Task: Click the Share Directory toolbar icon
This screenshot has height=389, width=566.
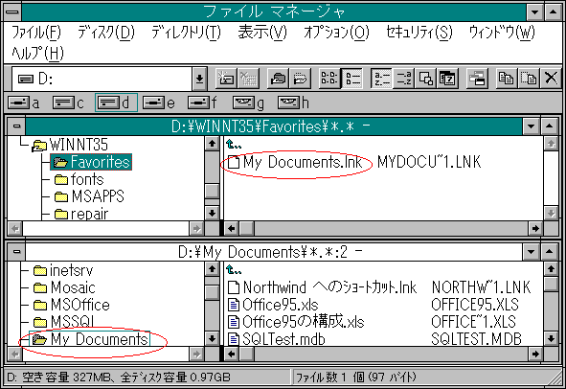Action: tap(278, 78)
